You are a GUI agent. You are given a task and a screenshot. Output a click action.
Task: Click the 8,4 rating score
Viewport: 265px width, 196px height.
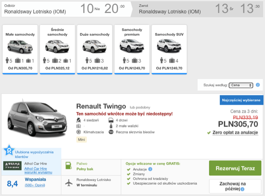click(12, 184)
